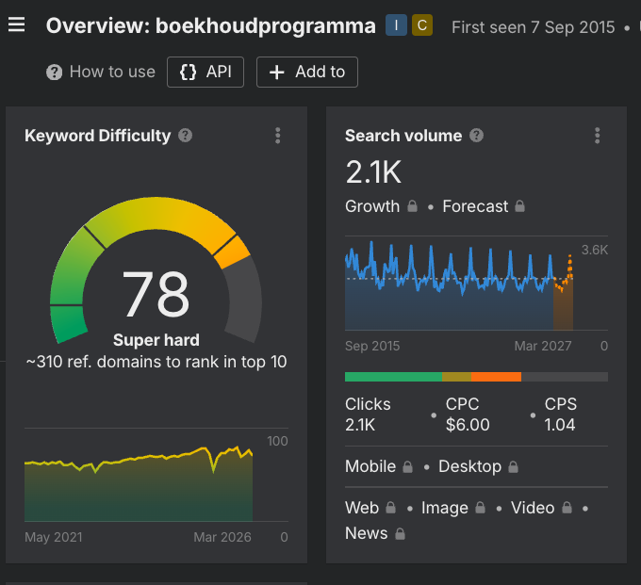Click the Keyword Difficulty help icon
This screenshot has height=585, width=641.
[x=185, y=136]
